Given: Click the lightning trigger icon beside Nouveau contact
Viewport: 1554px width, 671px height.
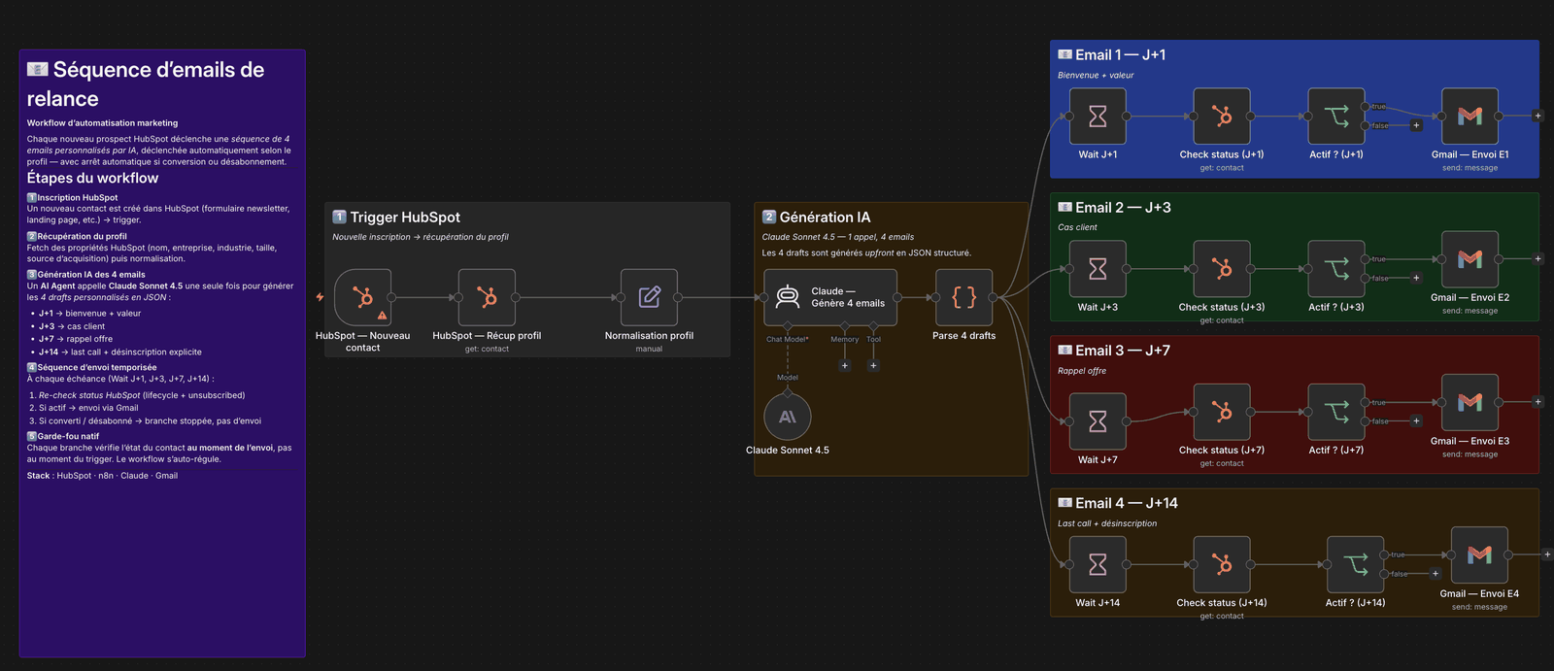Looking at the screenshot, I should coord(320,297).
